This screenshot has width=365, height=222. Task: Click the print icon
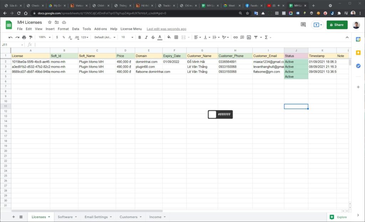(x=24, y=37)
